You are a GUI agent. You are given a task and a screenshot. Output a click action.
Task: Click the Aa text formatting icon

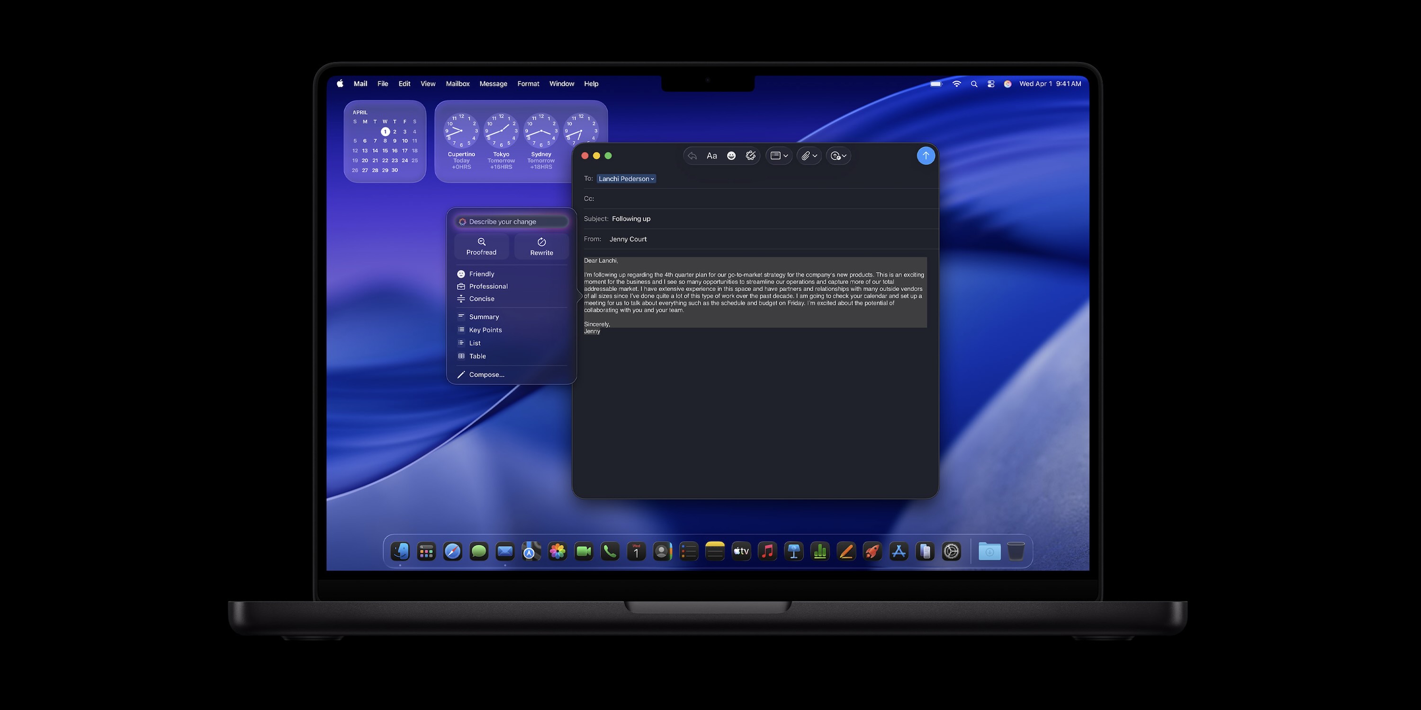click(x=711, y=155)
